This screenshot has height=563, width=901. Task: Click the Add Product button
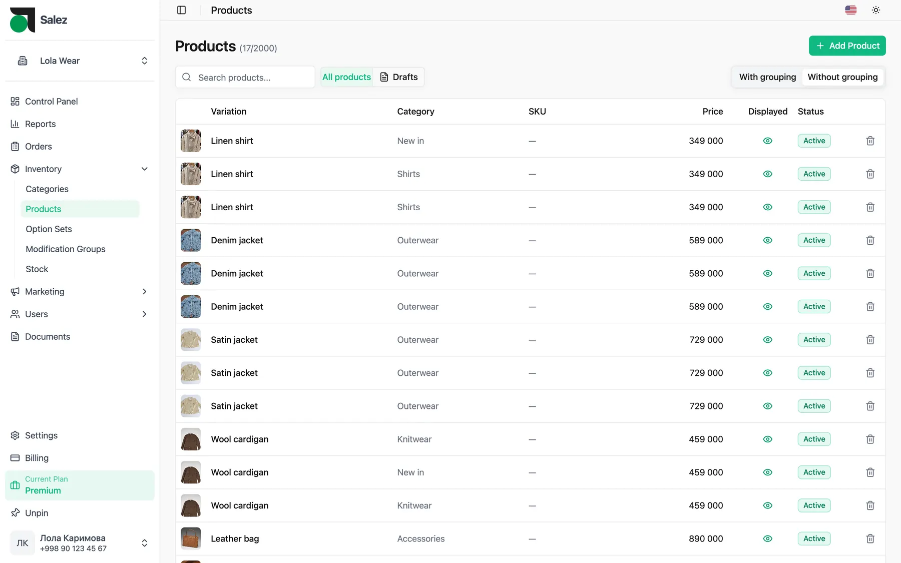847,46
